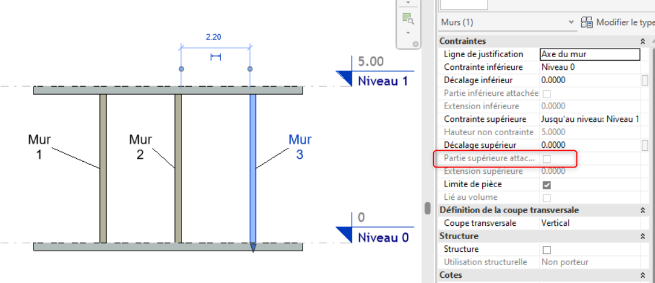Click the Modifier le type icon
The height and width of the screenshot is (283, 655).
[x=586, y=23]
